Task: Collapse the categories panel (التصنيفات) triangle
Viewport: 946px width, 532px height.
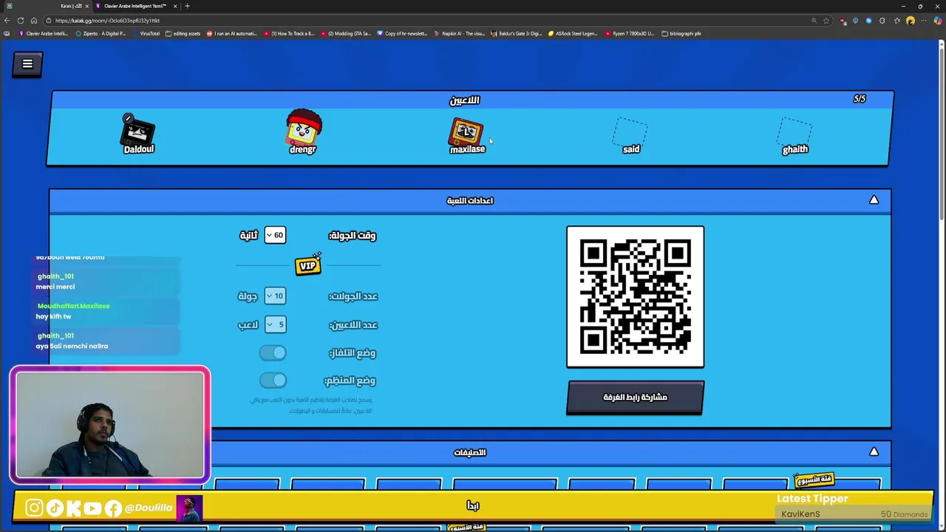Action: coord(874,451)
